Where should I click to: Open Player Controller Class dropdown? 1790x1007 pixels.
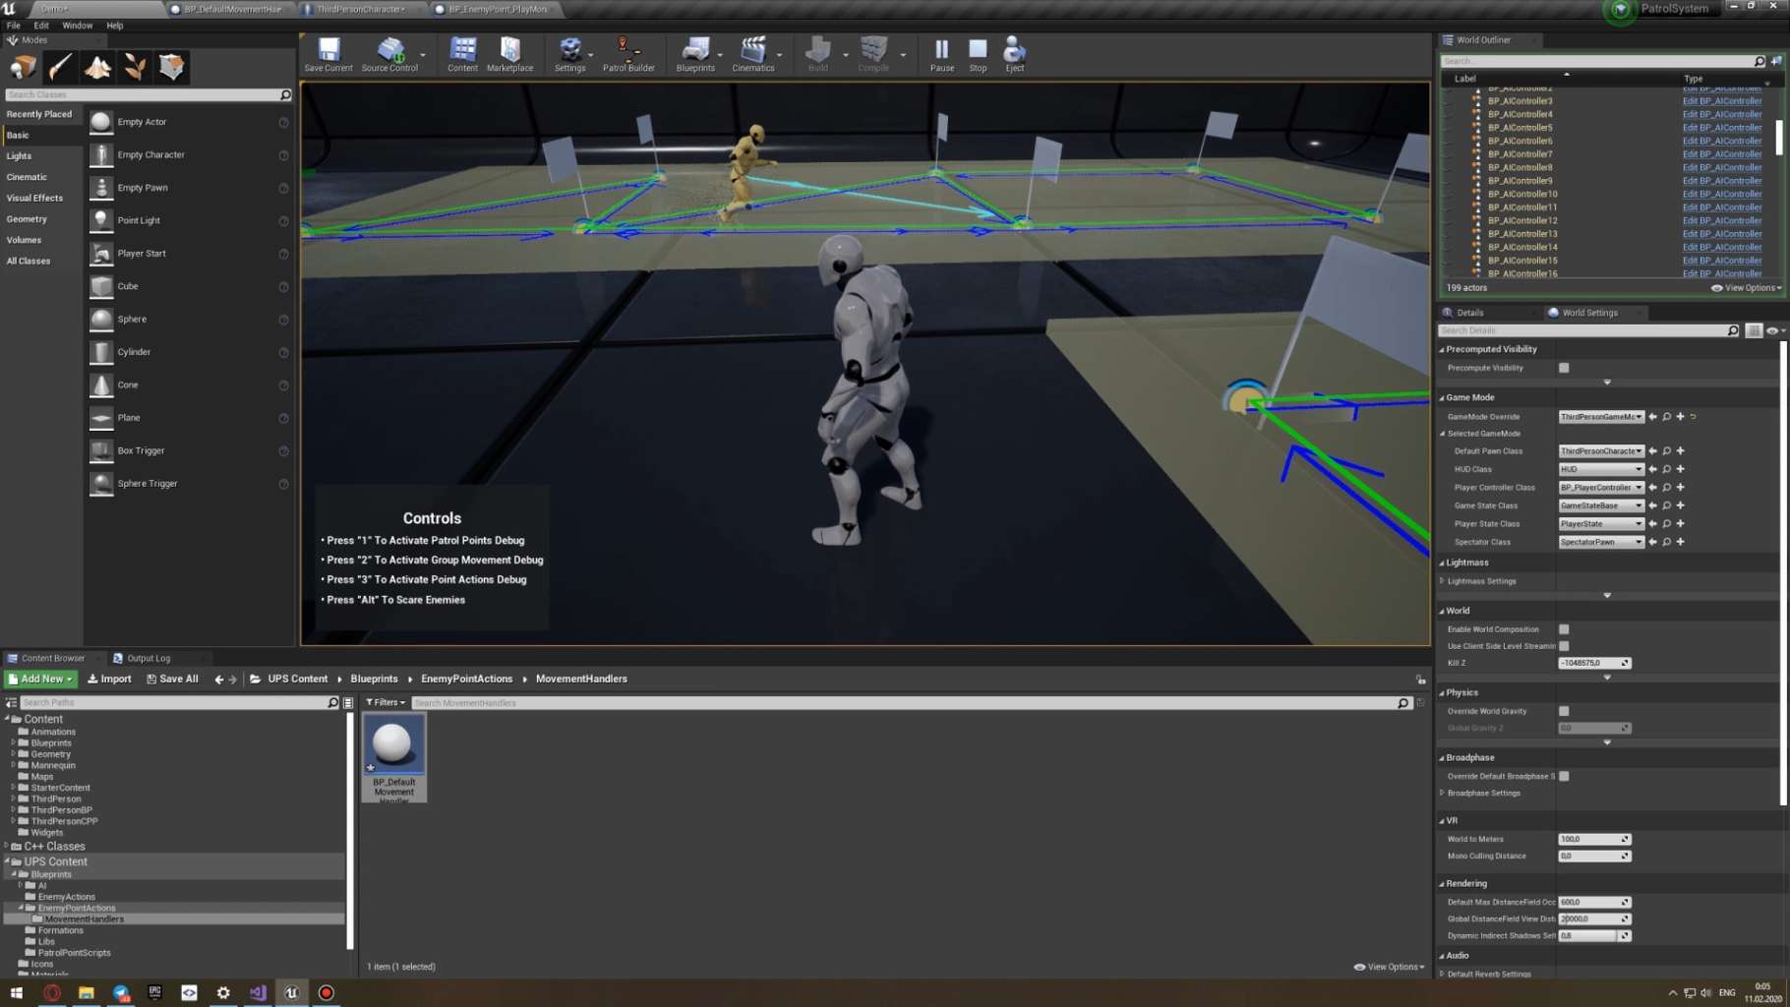(x=1601, y=488)
